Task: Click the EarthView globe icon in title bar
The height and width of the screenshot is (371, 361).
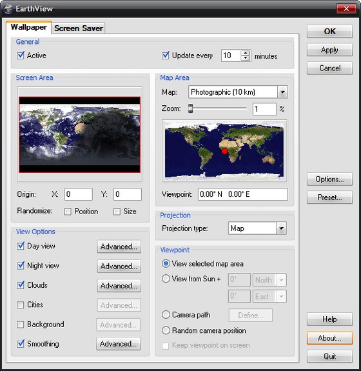Action: (x=8, y=9)
